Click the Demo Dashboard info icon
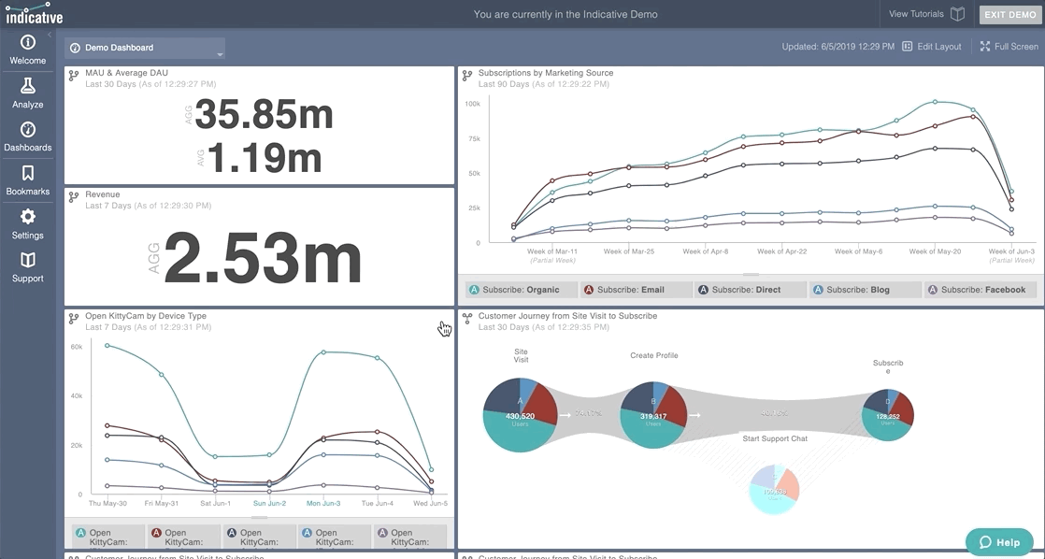 pyautogui.click(x=75, y=48)
